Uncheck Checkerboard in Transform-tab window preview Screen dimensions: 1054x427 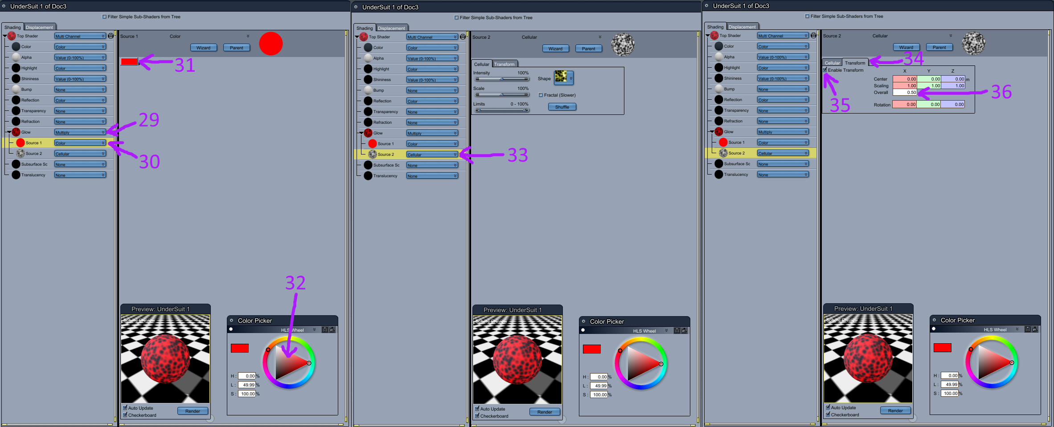(x=828, y=415)
